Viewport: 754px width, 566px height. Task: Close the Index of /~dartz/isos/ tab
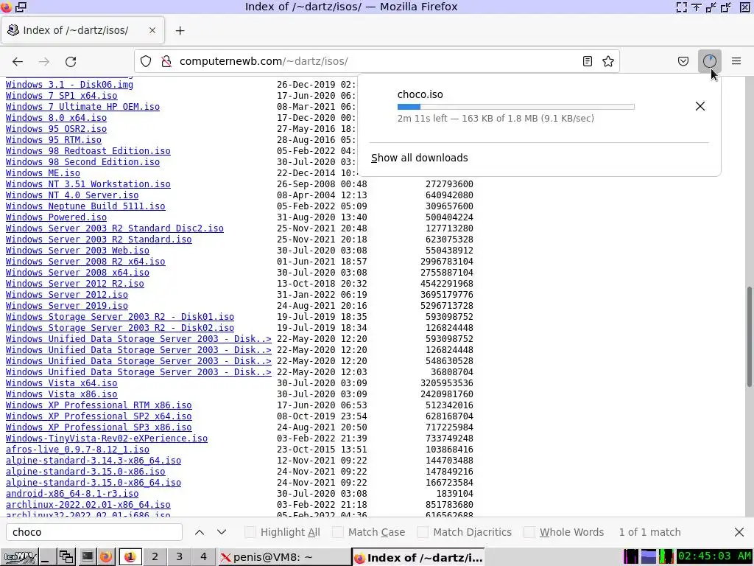click(152, 30)
